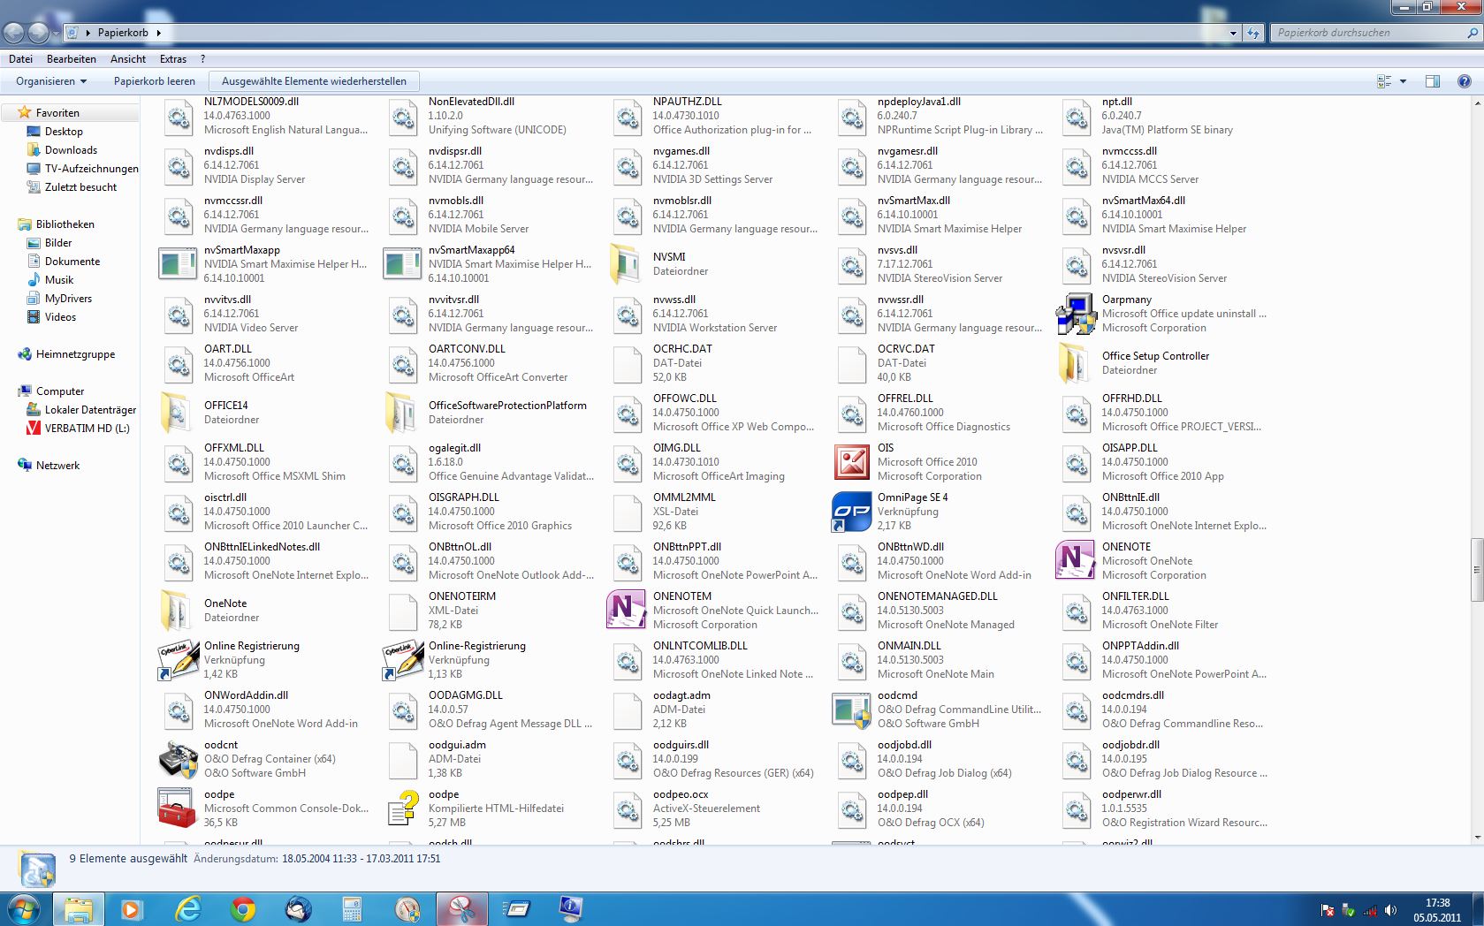Select the Online Registrierung CyberLink shortcut icon
This screenshot has width=1484, height=926.
pos(178,660)
